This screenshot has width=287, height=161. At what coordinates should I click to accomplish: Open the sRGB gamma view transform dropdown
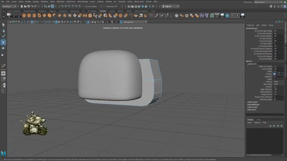tap(135, 22)
